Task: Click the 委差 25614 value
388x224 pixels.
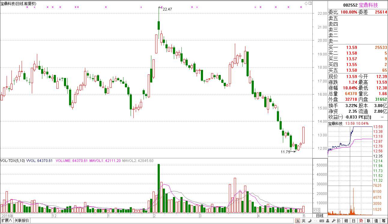Action: coord(381,12)
